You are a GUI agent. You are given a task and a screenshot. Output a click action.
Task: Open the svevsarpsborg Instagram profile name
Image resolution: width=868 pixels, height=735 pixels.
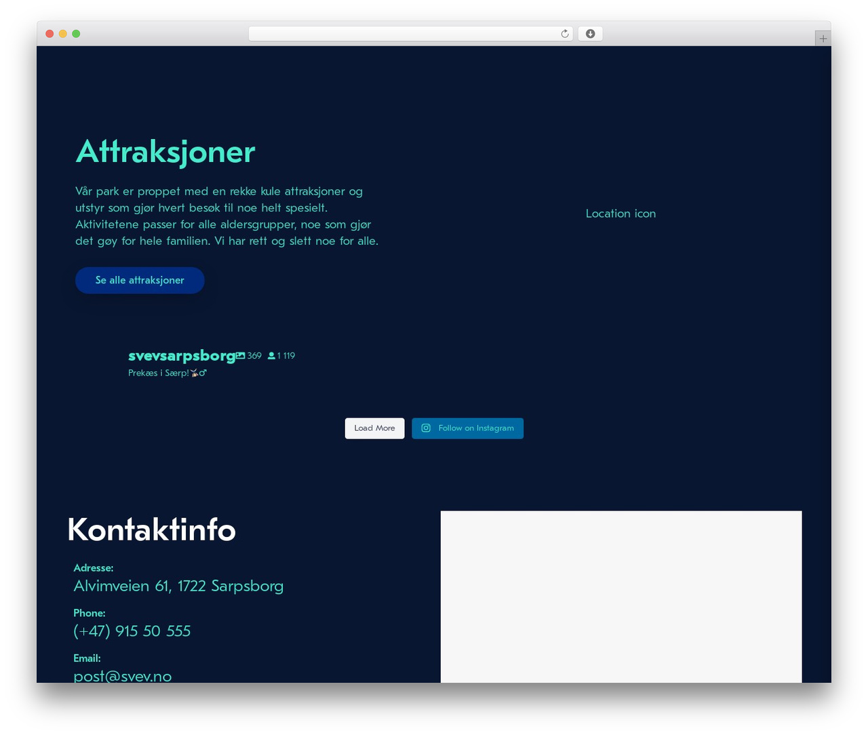click(x=182, y=355)
